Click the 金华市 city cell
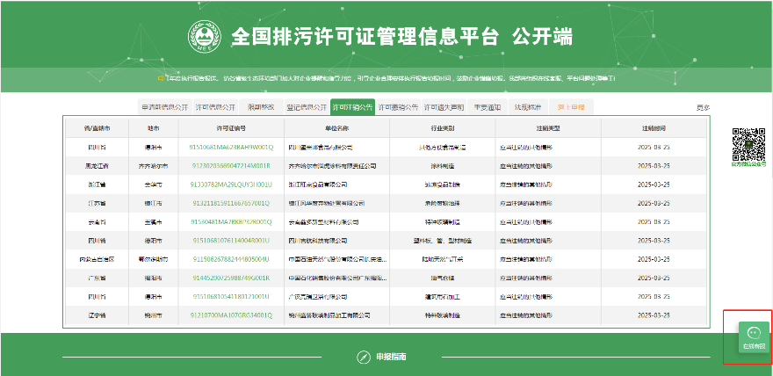 [154, 184]
